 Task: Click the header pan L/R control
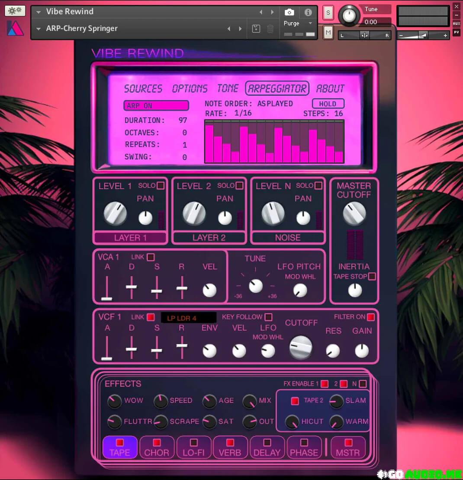[364, 36]
